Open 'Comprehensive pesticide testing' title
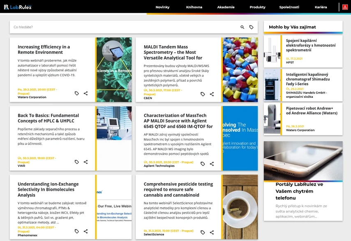 tap(178, 189)
